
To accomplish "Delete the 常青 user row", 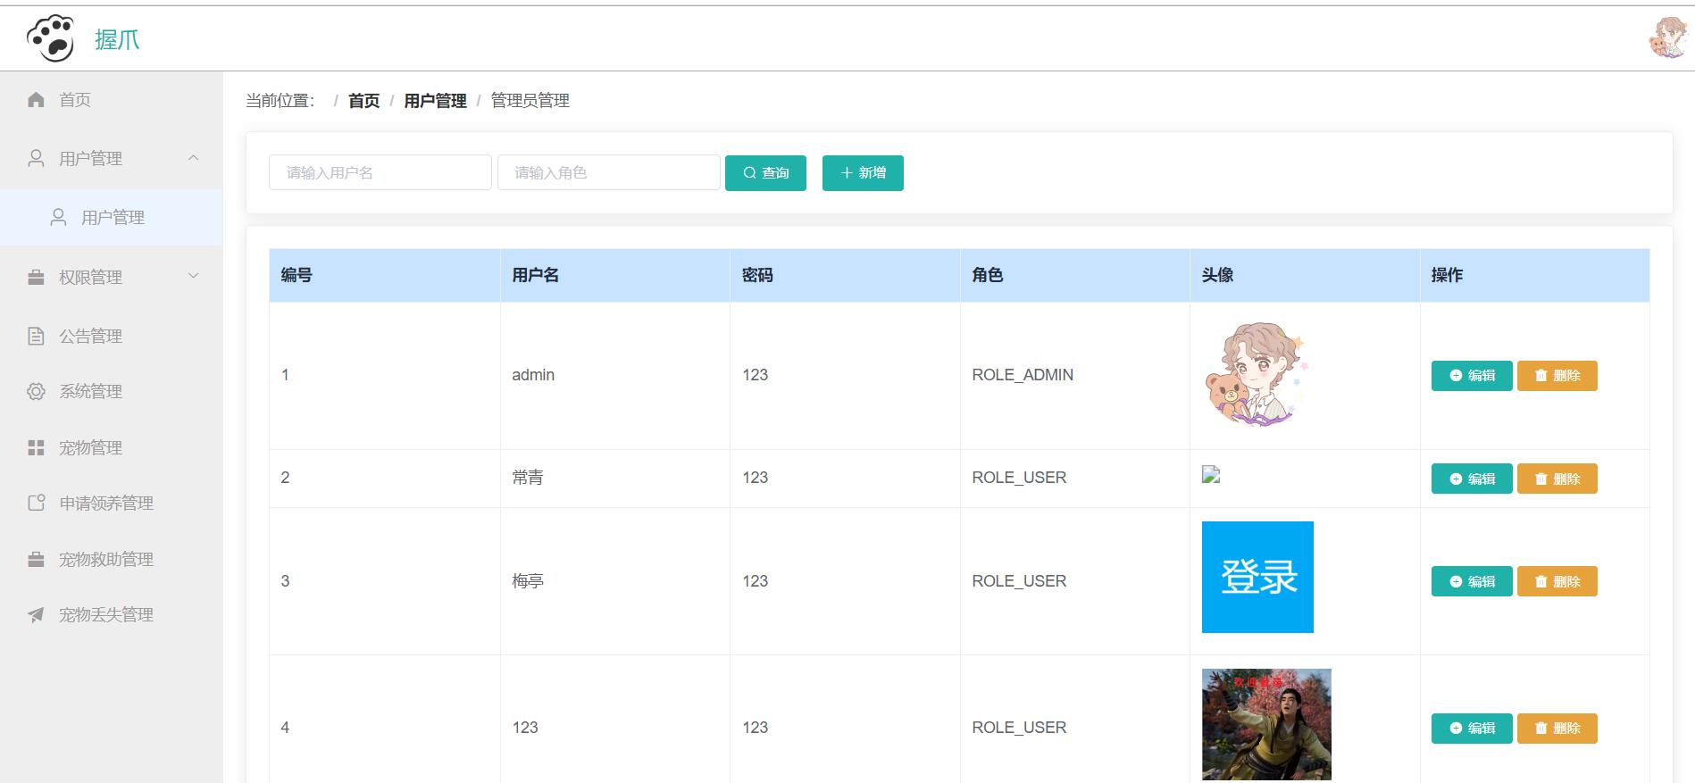I will point(1557,479).
